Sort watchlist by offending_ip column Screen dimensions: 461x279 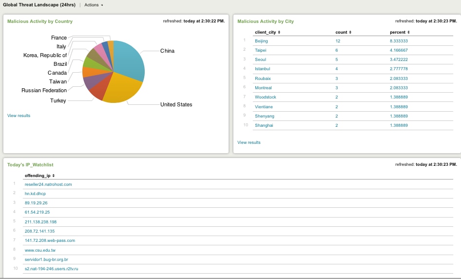point(39,176)
